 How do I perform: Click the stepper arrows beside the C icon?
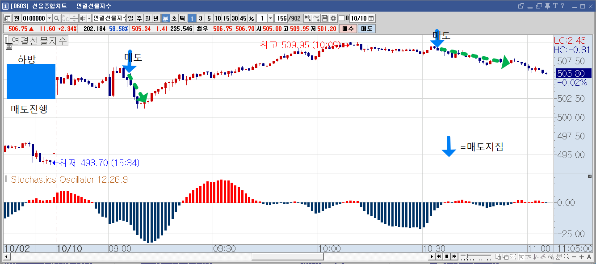point(74,18)
